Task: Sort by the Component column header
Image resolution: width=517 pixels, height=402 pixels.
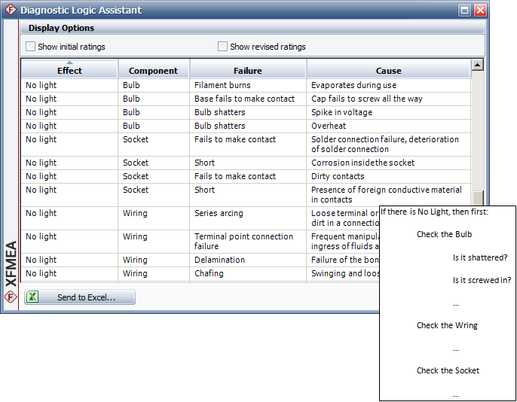Action: tap(153, 70)
